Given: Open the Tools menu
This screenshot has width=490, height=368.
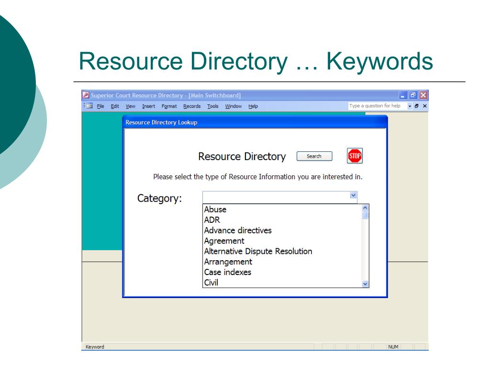Looking at the screenshot, I should 212,106.
